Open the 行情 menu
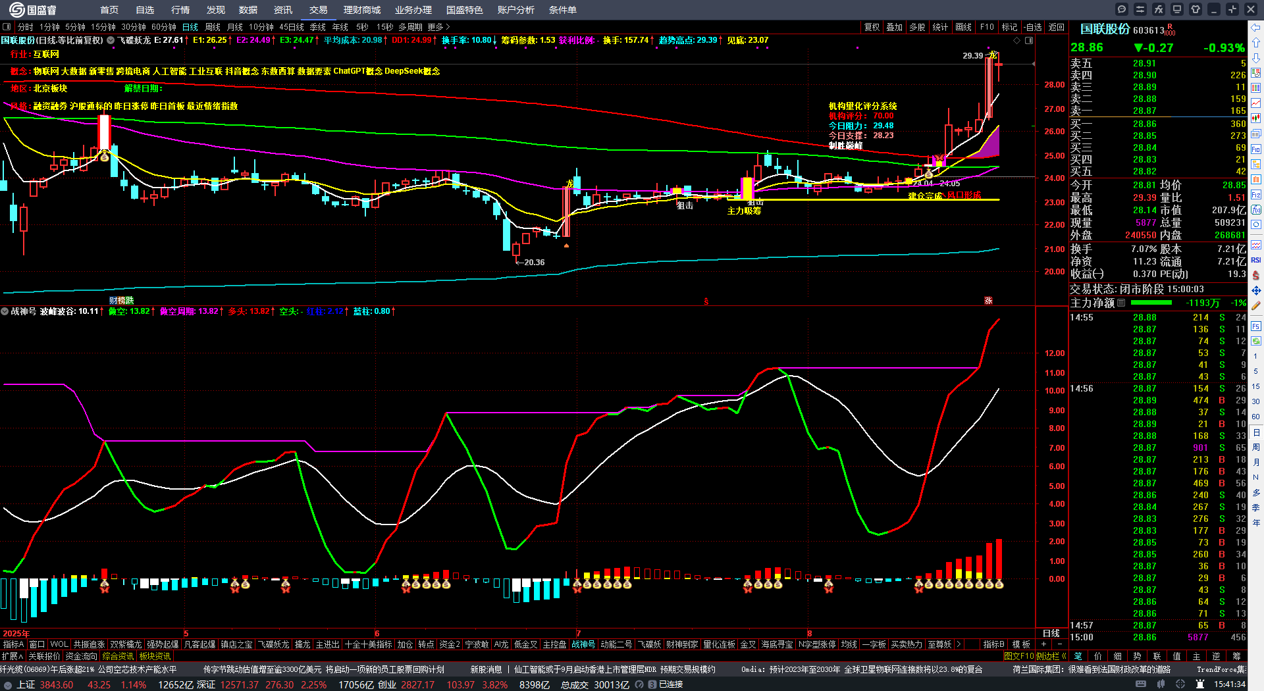The width and height of the screenshot is (1264, 691). click(180, 10)
